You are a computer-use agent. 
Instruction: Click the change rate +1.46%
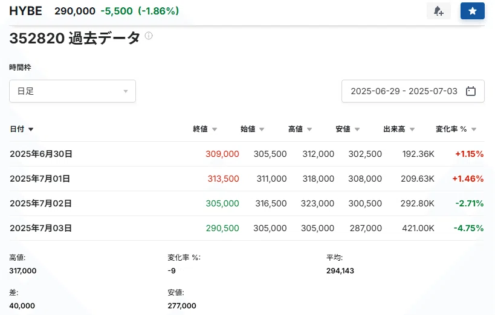(468, 179)
